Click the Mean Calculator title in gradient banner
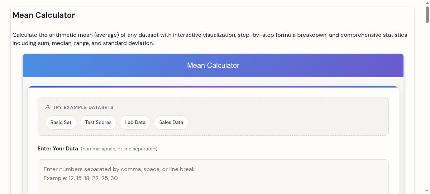The width and height of the screenshot is (430, 194). click(x=213, y=65)
